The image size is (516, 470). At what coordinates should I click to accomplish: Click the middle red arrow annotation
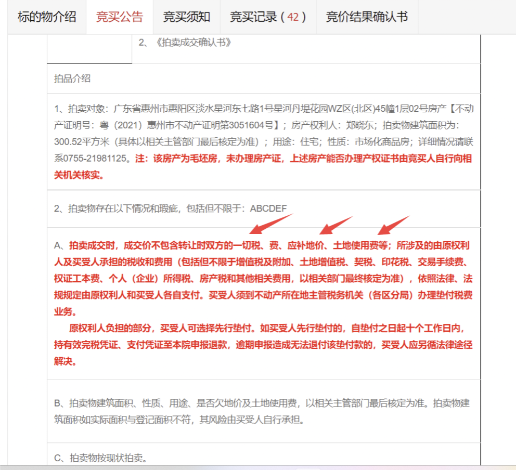(x=336, y=225)
